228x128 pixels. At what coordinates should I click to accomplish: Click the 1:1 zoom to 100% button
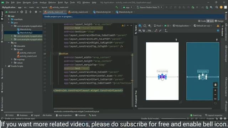215,99
